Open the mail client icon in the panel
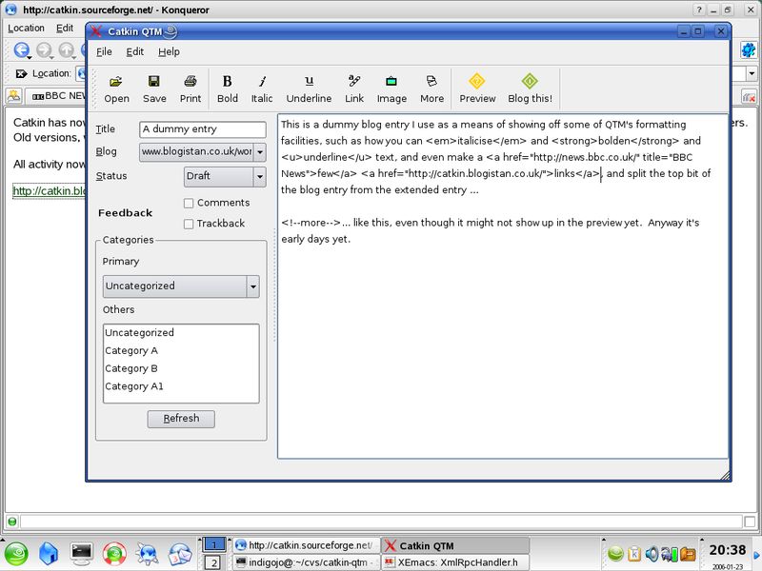The image size is (762, 571). (180, 554)
